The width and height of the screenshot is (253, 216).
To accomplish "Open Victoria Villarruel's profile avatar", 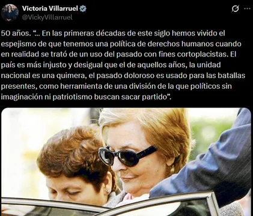I will [10, 13].
